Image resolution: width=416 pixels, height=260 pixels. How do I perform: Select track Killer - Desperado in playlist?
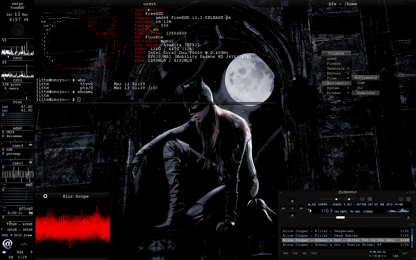coord(346,231)
